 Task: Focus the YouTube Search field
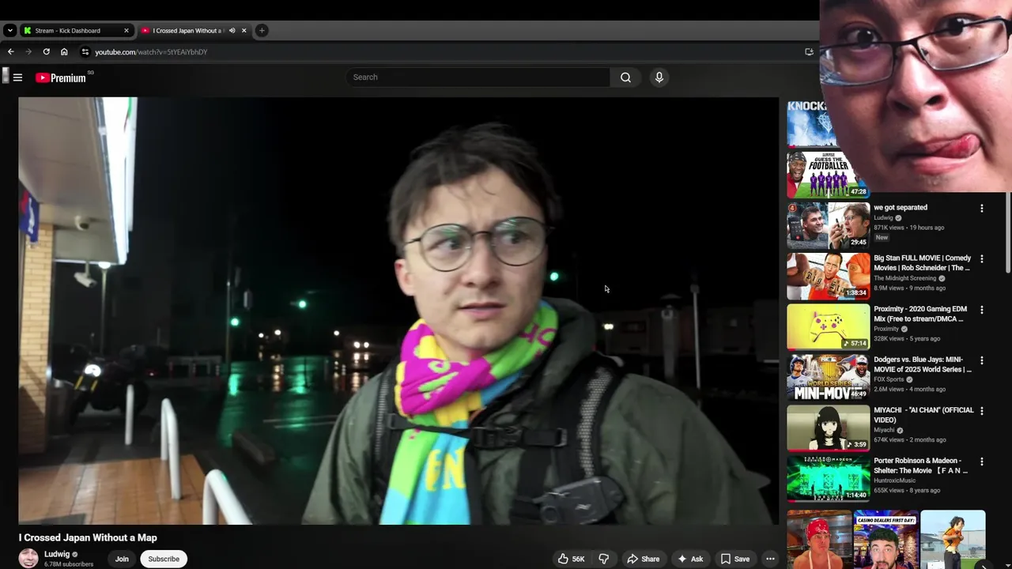point(478,77)
